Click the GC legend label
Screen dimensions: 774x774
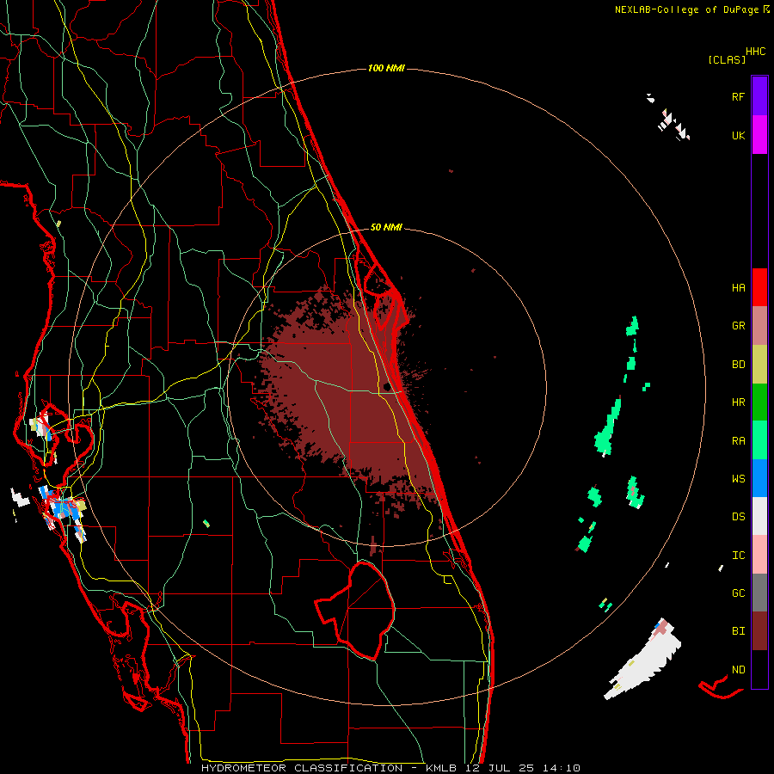click(x=738, y=593)
